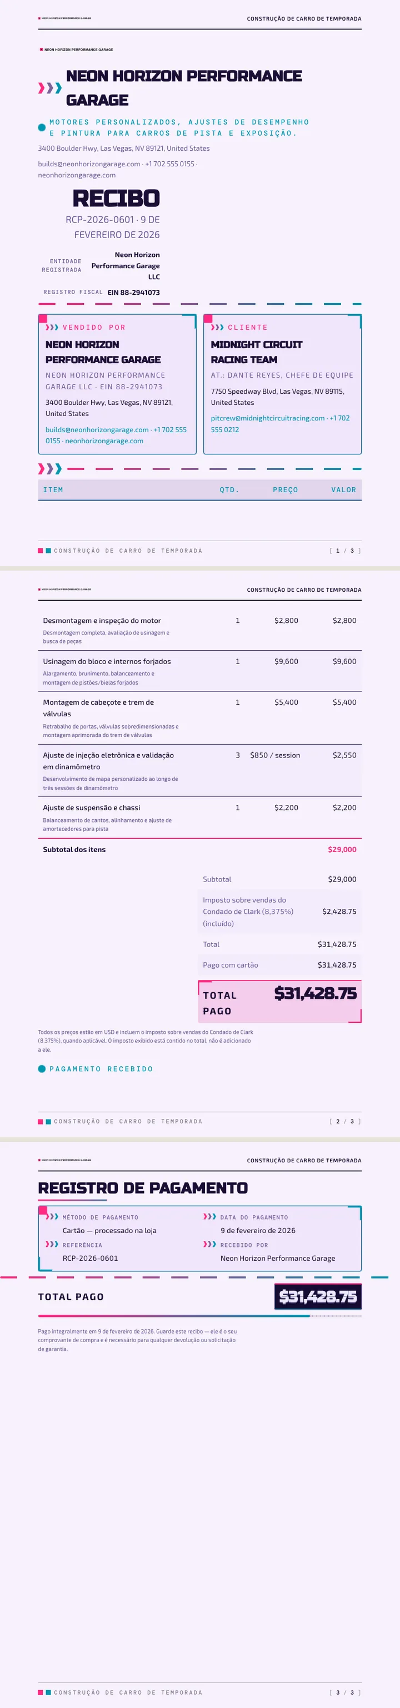Click the teal dot beside the tagline
The width and height of the screenshot is (400, 1708).
(x=42, y=127)
